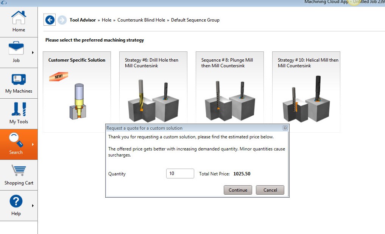Expand the Help submenu arrow
385x234 pixels.
pos(33,206)
